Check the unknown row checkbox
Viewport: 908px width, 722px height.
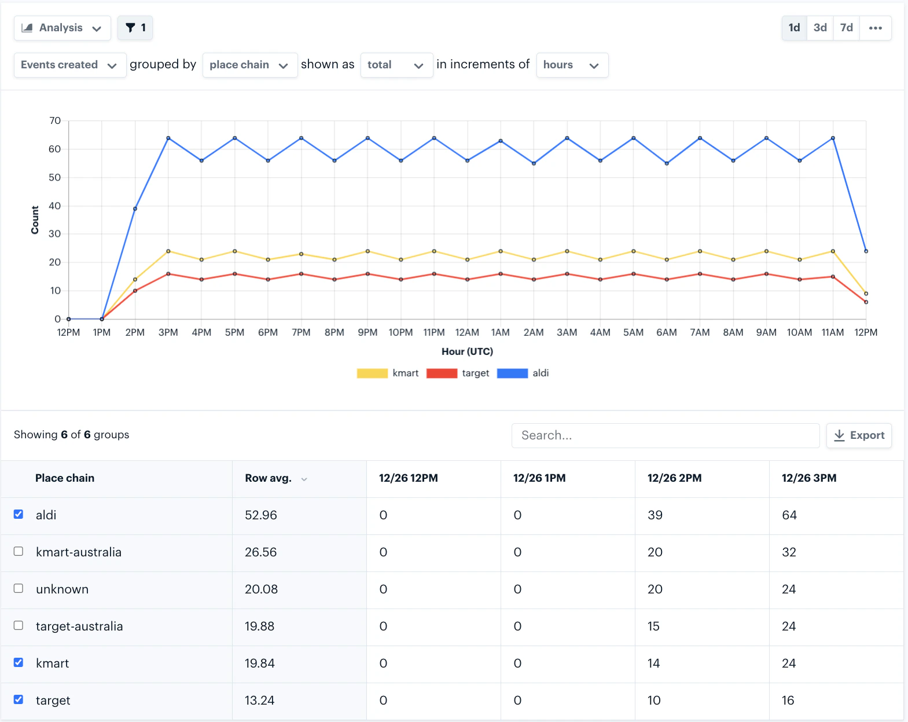pos(19,588)
